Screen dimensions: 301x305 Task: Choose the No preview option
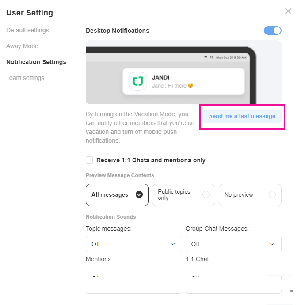coord(250,195)
